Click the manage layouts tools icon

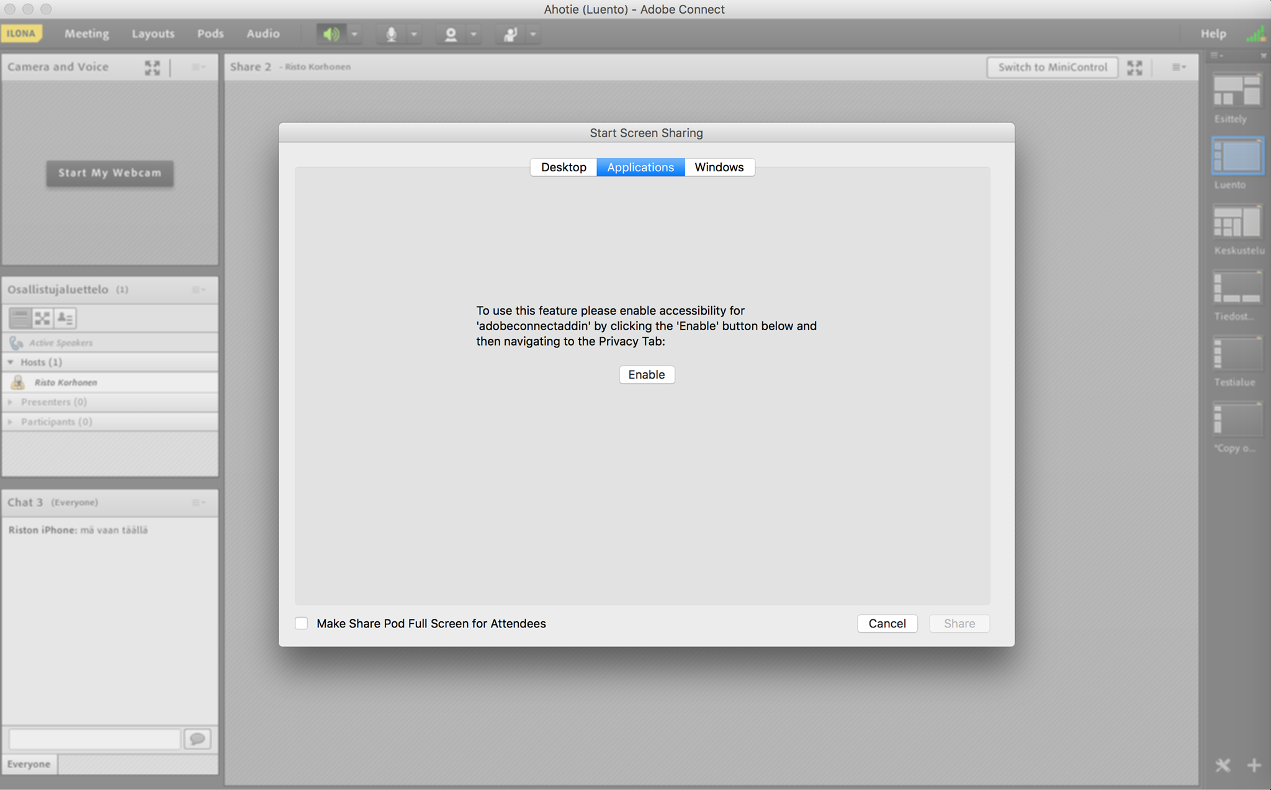point(1223,765)
